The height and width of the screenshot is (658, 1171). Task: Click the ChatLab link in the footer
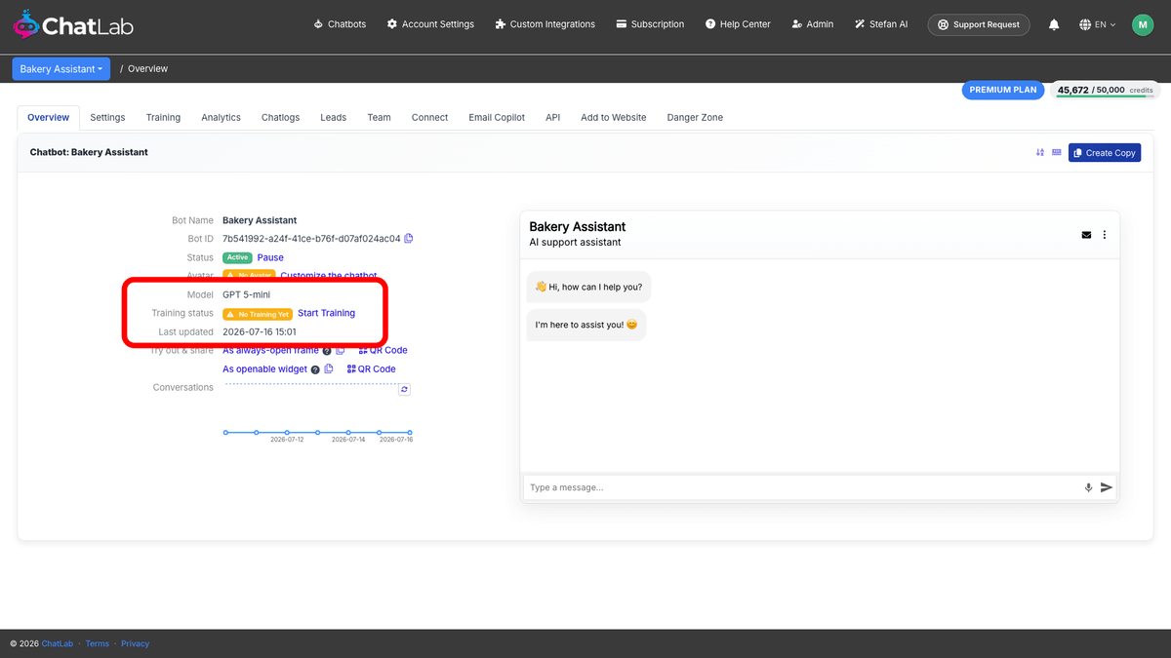tap(58, 643)
